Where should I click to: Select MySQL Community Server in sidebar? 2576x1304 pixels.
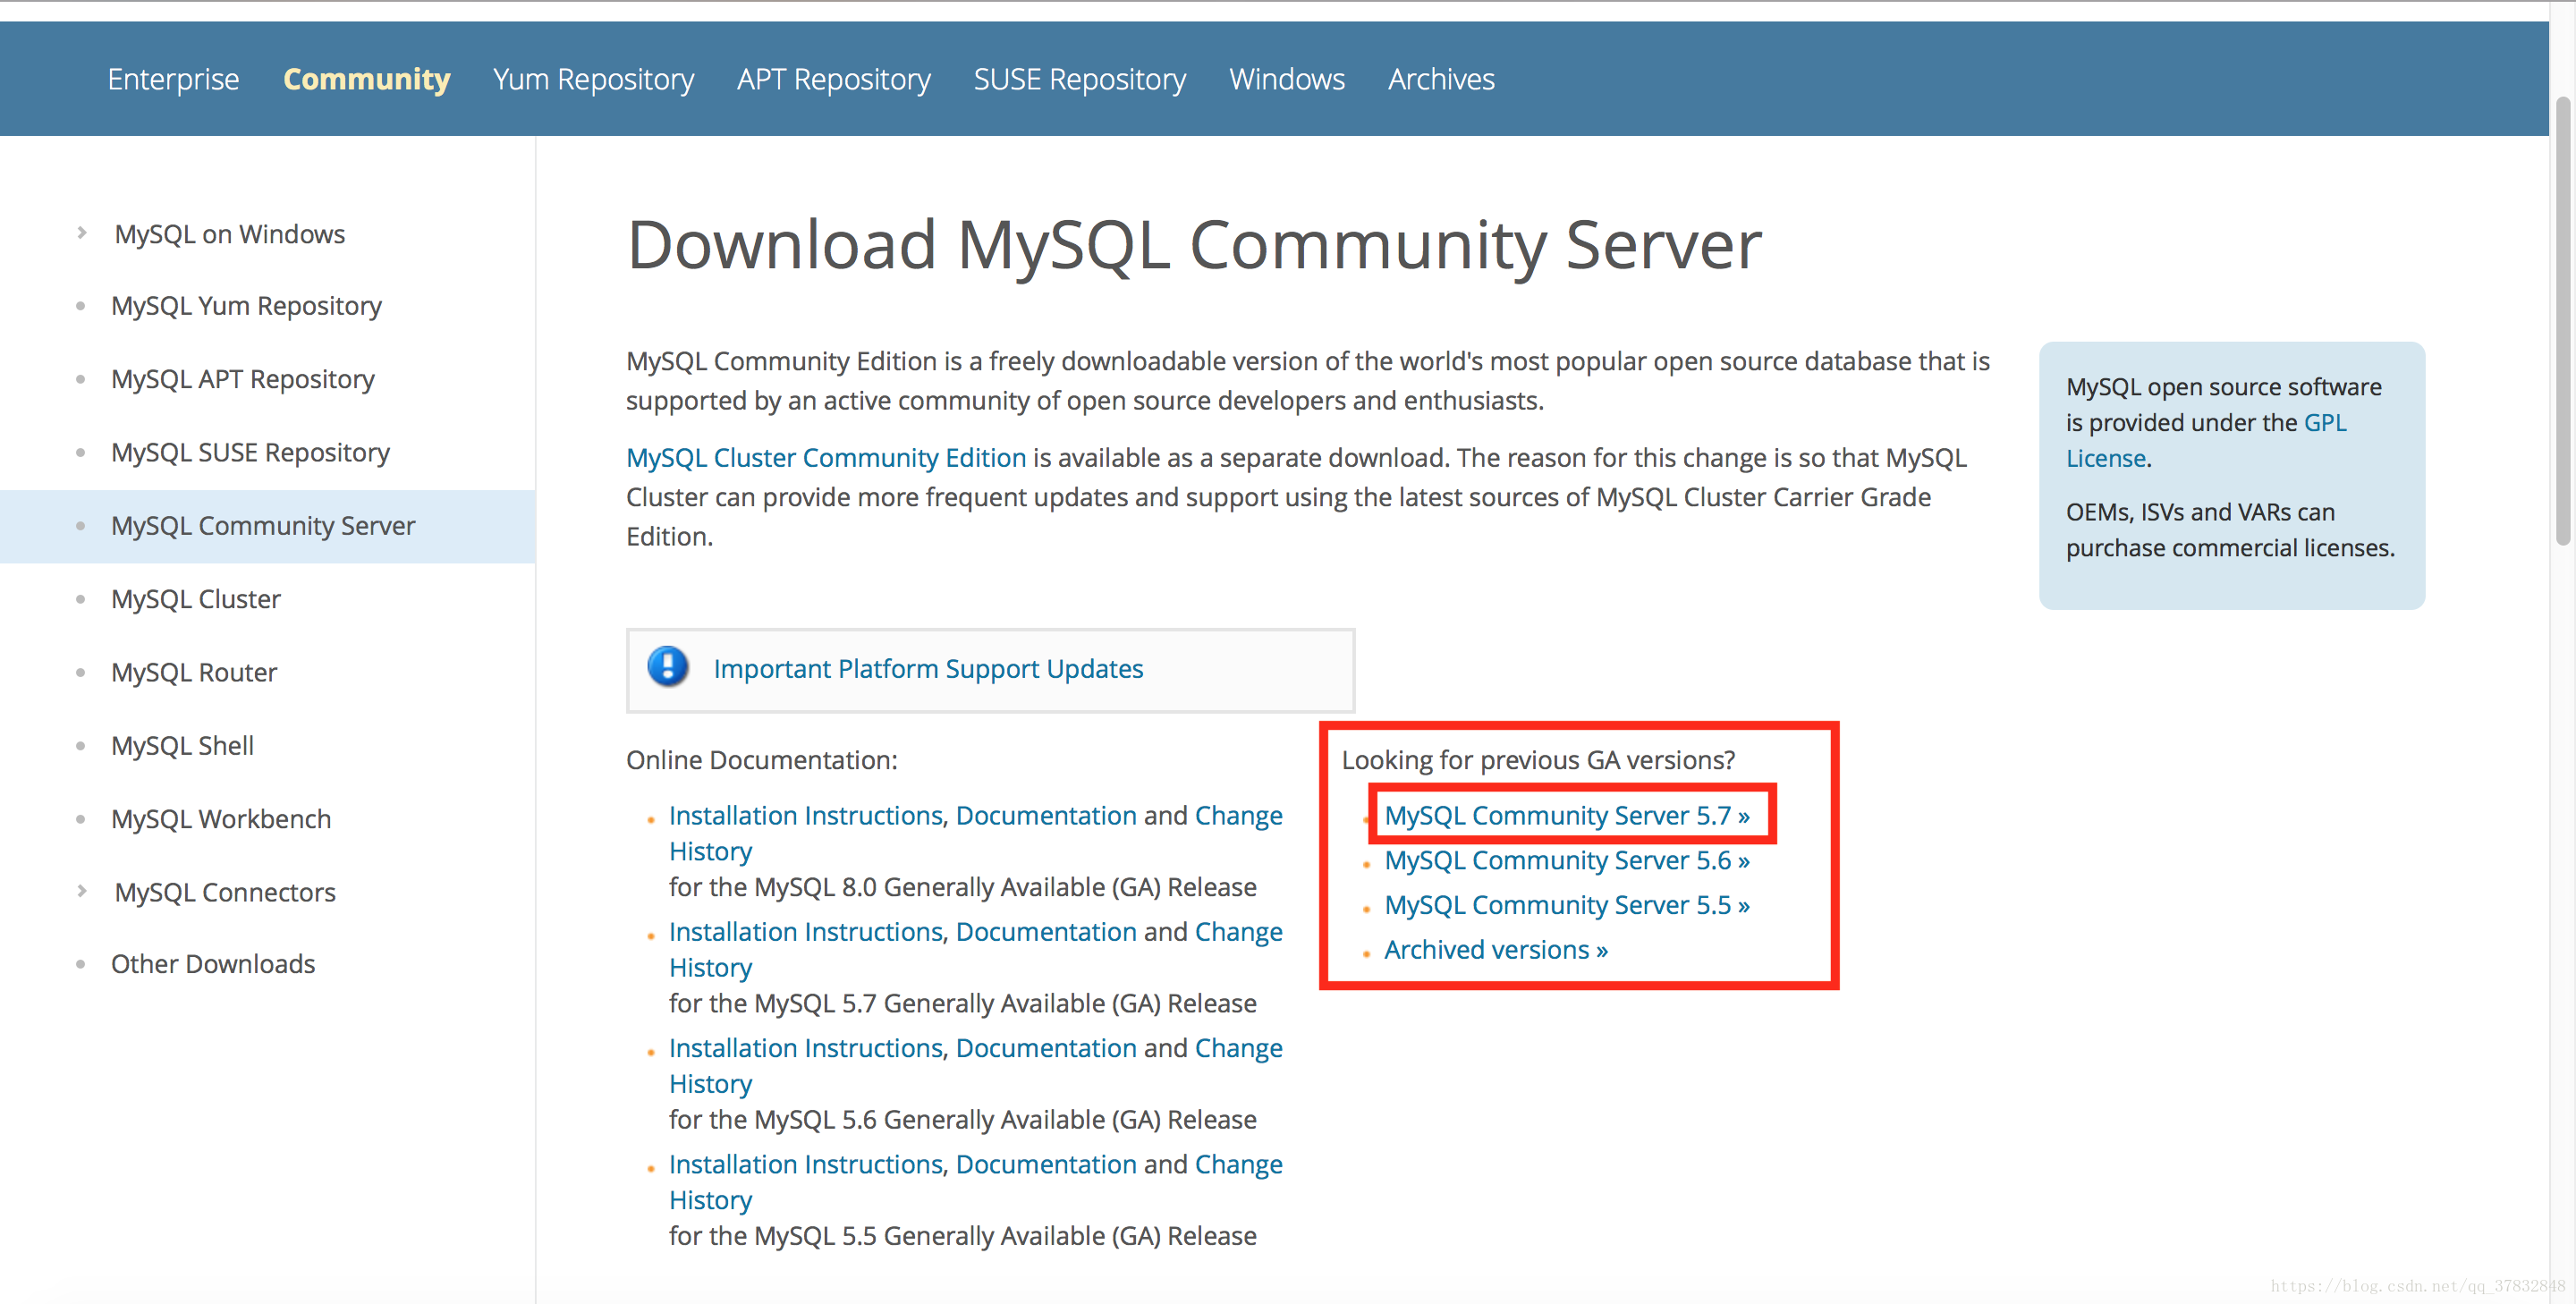[263, 526]
